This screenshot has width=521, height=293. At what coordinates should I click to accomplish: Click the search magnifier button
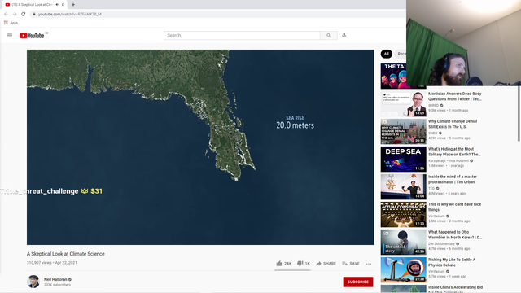(329, 35)
